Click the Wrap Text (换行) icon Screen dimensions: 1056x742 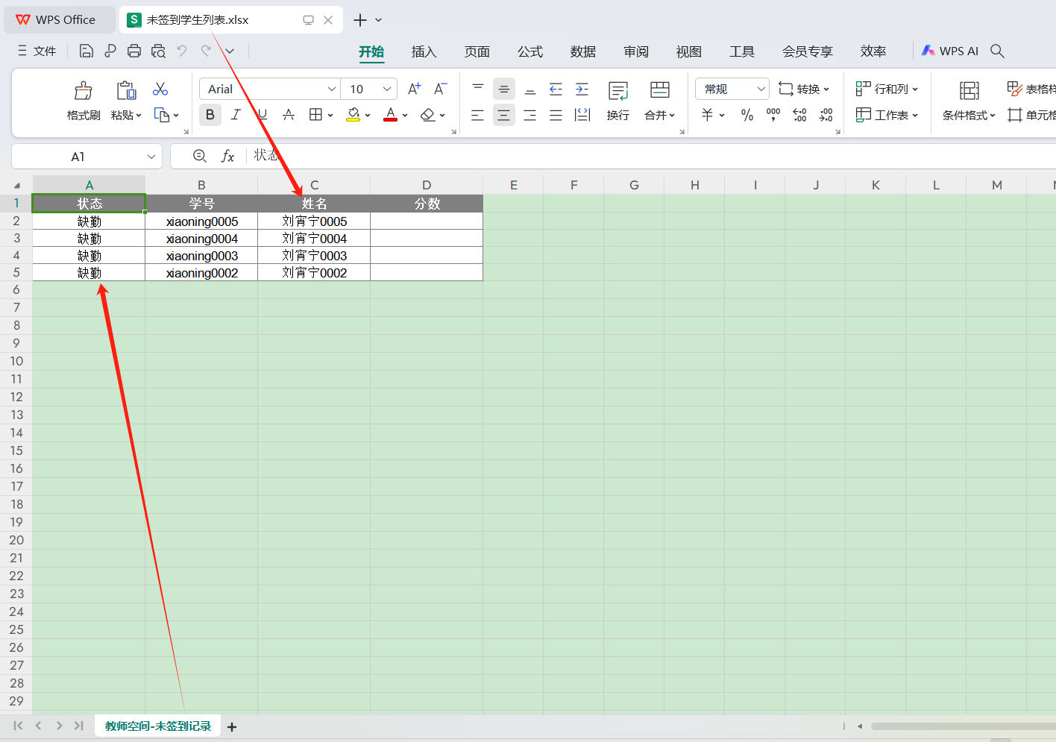(617, 91)
